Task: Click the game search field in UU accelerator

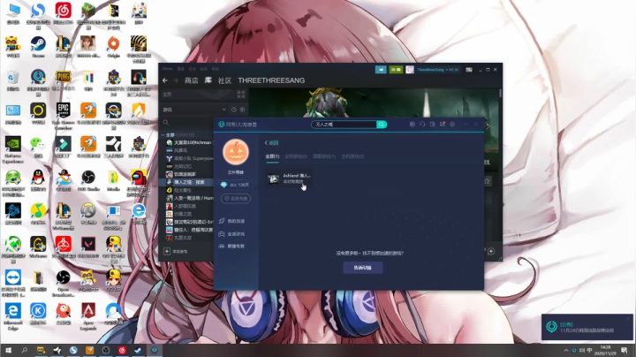Action: [344, 124]
